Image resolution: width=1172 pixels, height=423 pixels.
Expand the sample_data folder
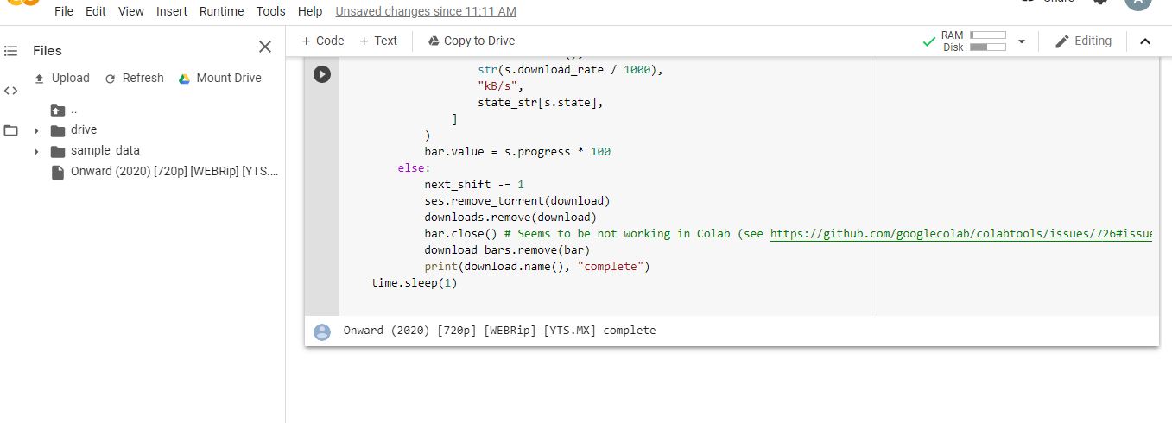point(36,152)
